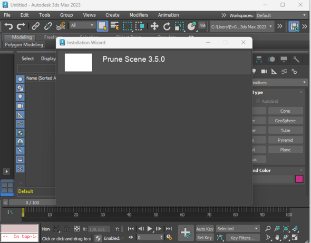Image resolution: width=311 pixels, height=243 pixels.
Task: Open Scene Explorer Select menu
Action: point(27,59)
